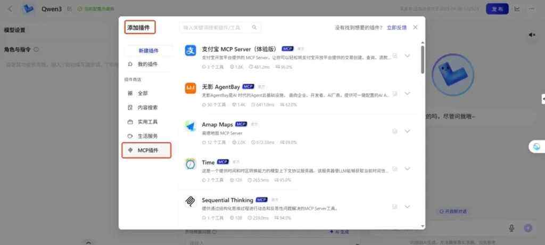Image resolution: width=545 pixels, height=245 pixels.
Task: Click the Time plugin title
Action: 208,162
